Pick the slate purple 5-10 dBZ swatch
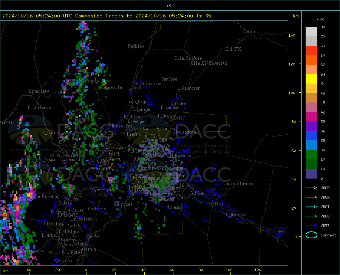 coord(311,173)
